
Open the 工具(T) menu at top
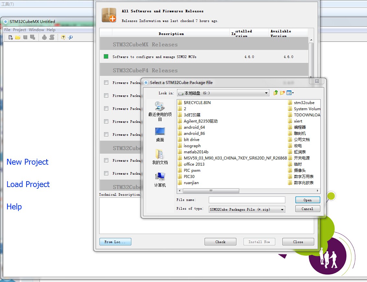pyautogui.click(x=8, y=4)
